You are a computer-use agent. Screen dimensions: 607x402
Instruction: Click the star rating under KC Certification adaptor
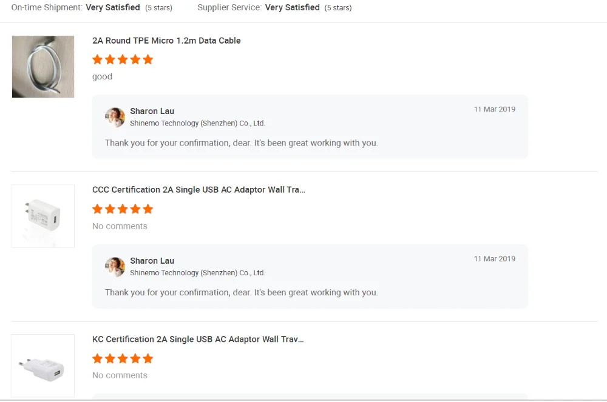point(123,359)
